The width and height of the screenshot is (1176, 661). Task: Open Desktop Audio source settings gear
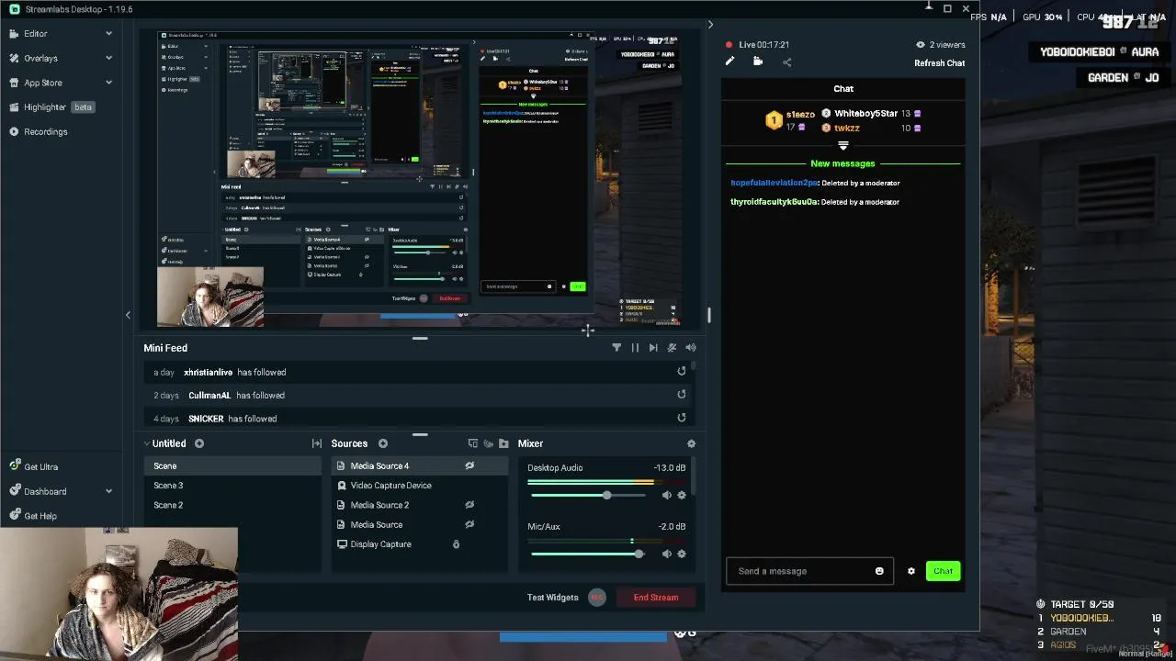click(682, 496)
